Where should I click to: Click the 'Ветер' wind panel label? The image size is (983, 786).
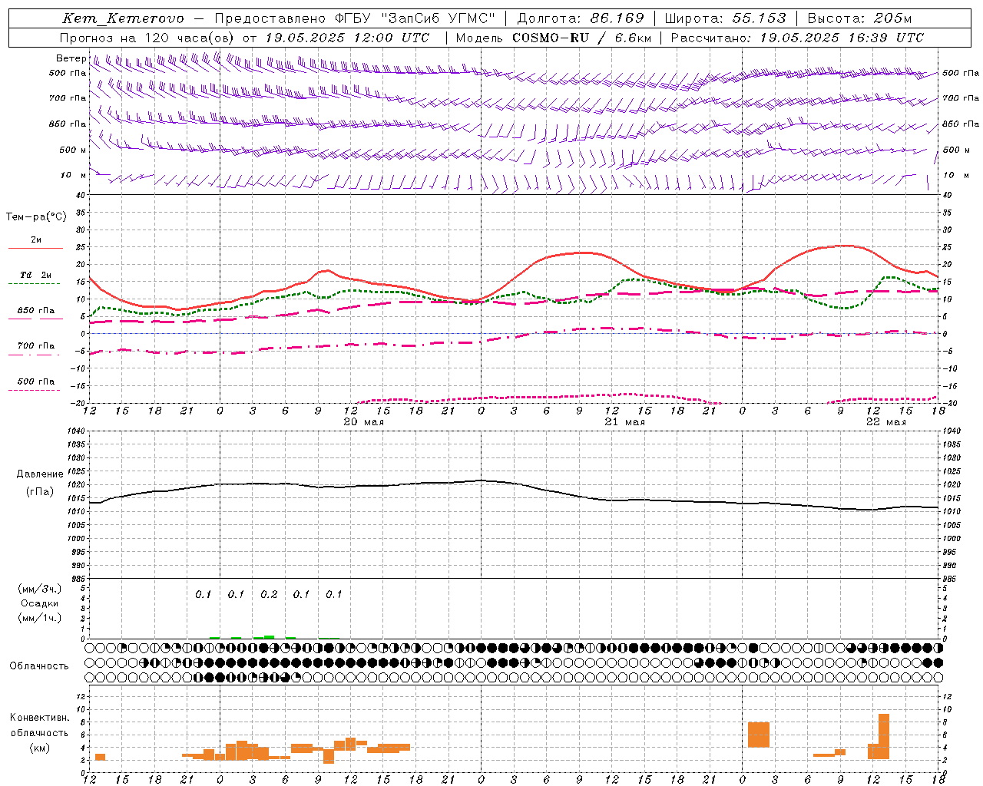[71, 58]
